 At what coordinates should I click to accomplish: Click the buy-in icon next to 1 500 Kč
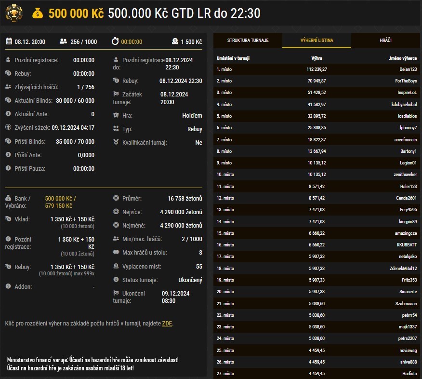pos(175,41)
